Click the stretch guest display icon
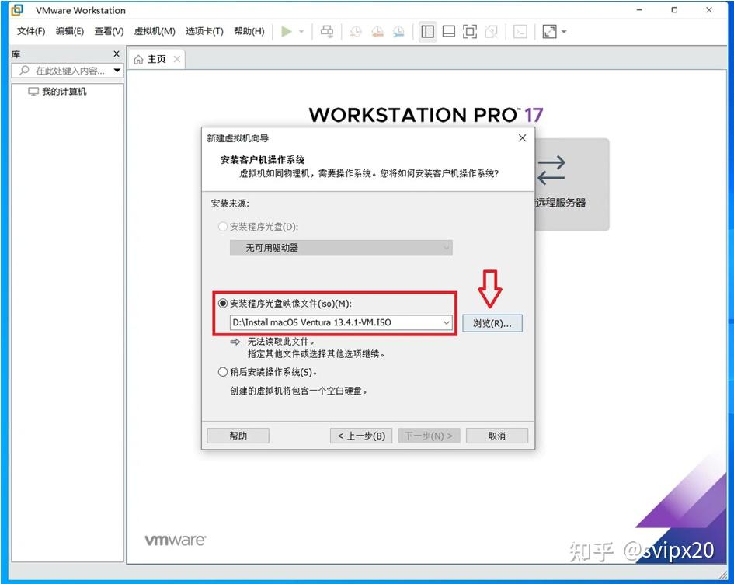Viewport: 734px width, 584px height. 549,31
